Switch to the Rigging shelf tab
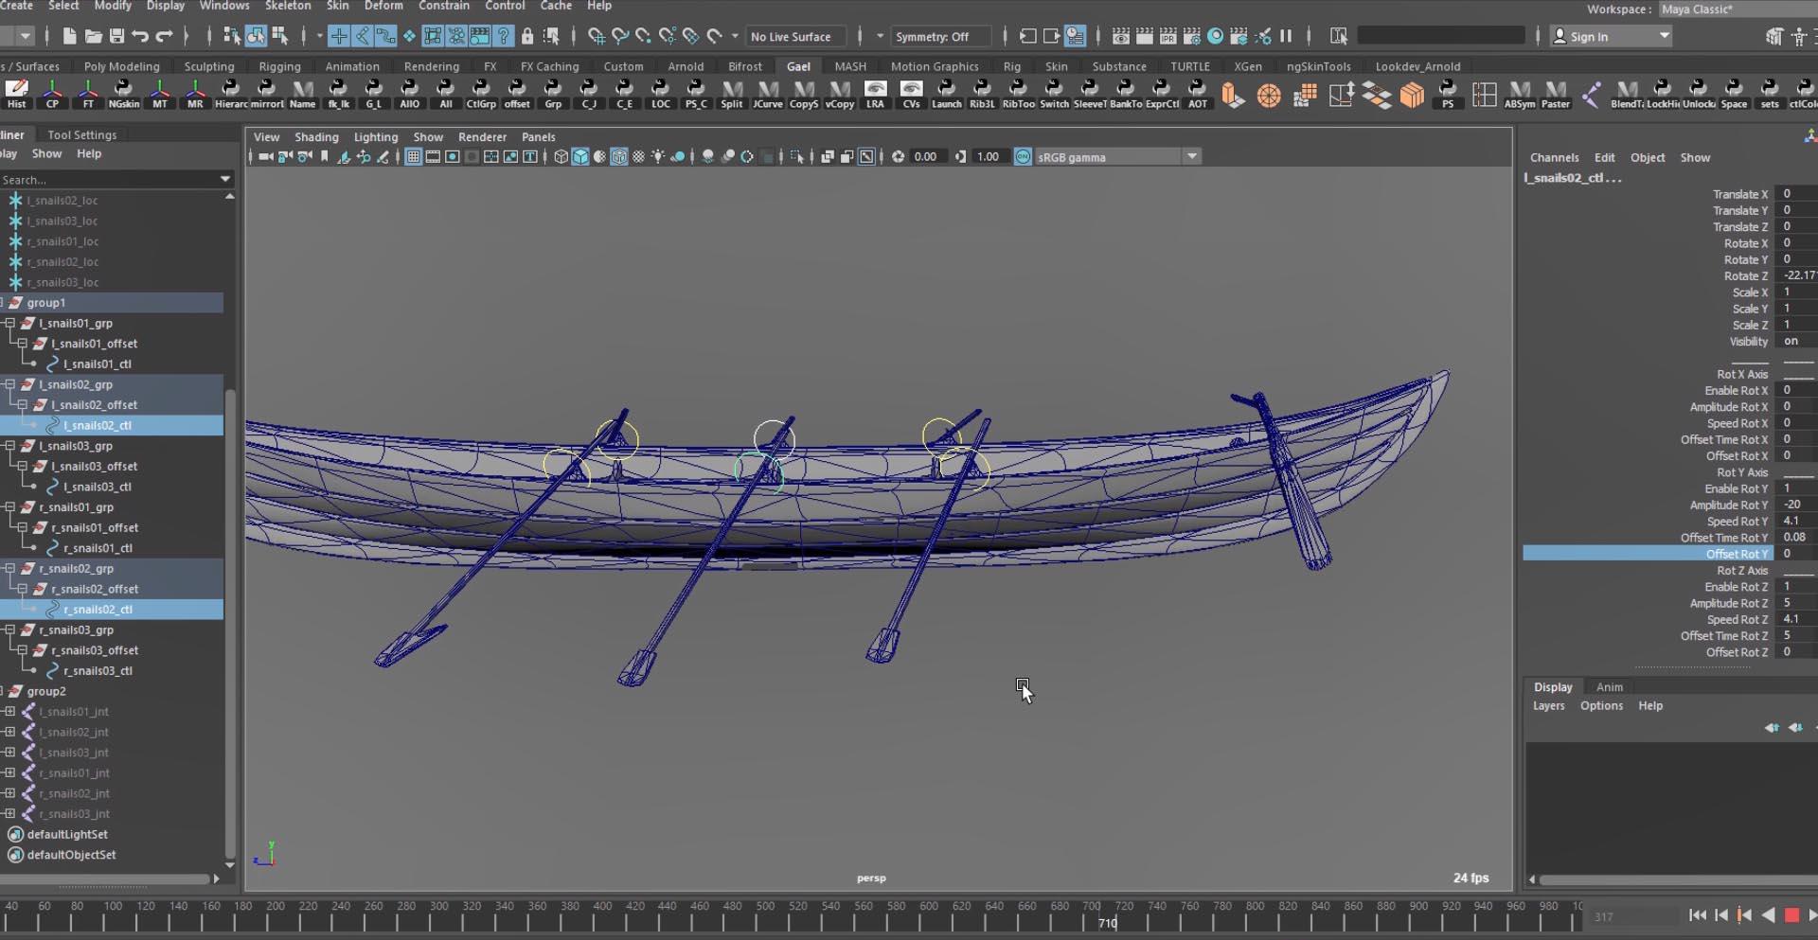This screenshot has height=940, width=1818. (x=279, y=66)
